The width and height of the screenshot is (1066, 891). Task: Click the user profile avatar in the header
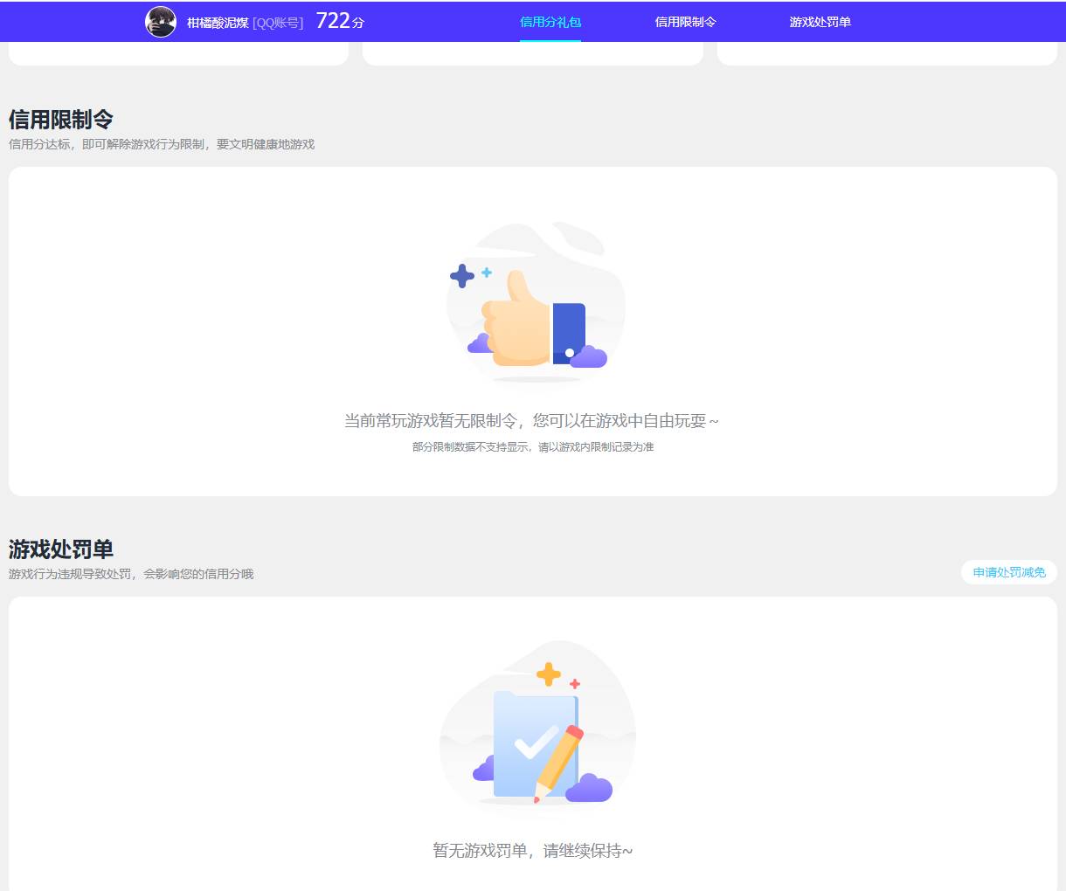[x=160, y=21]
